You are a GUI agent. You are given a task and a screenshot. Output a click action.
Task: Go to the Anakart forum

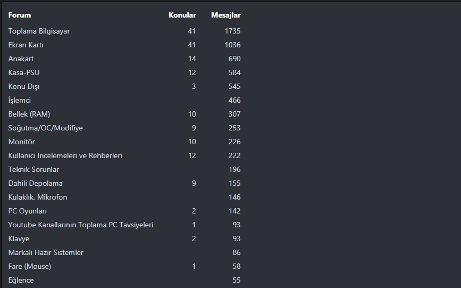21,59
